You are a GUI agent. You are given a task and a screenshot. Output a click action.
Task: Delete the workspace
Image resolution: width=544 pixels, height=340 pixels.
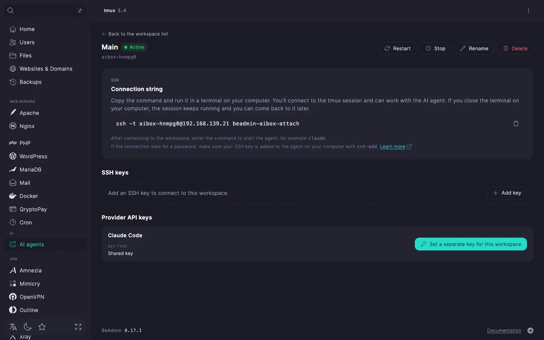pyautogui.click(x=515, y=48)
